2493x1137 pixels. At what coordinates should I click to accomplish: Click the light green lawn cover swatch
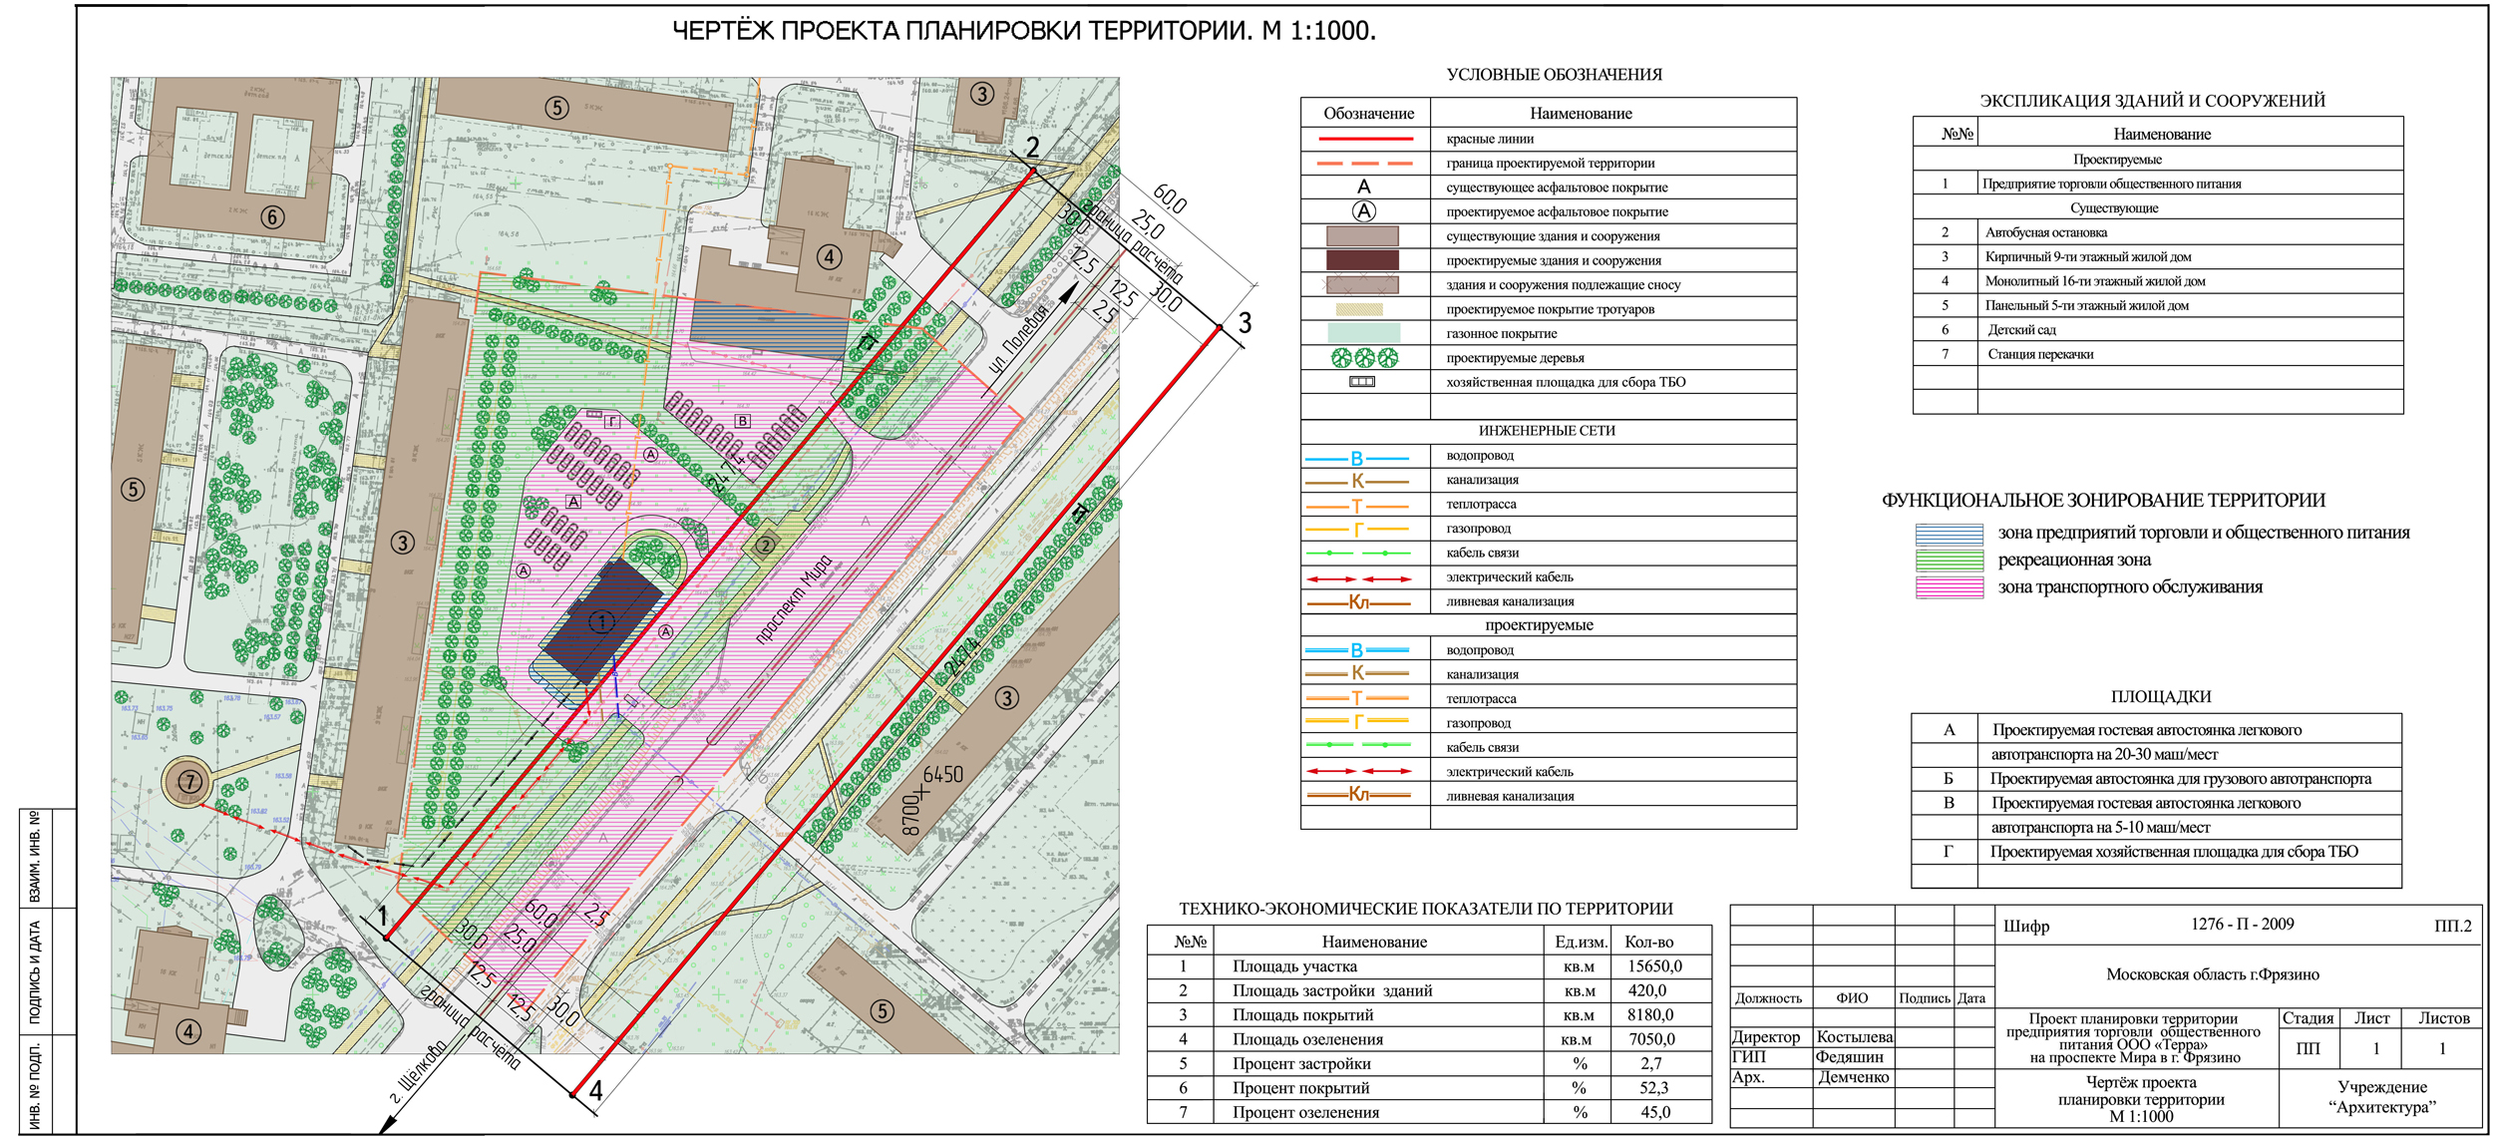tap(1362, 333)
